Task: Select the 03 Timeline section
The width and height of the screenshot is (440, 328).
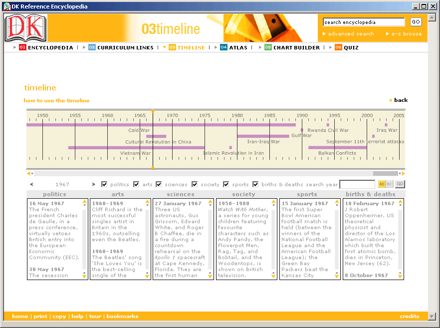Action: (187, 47)
